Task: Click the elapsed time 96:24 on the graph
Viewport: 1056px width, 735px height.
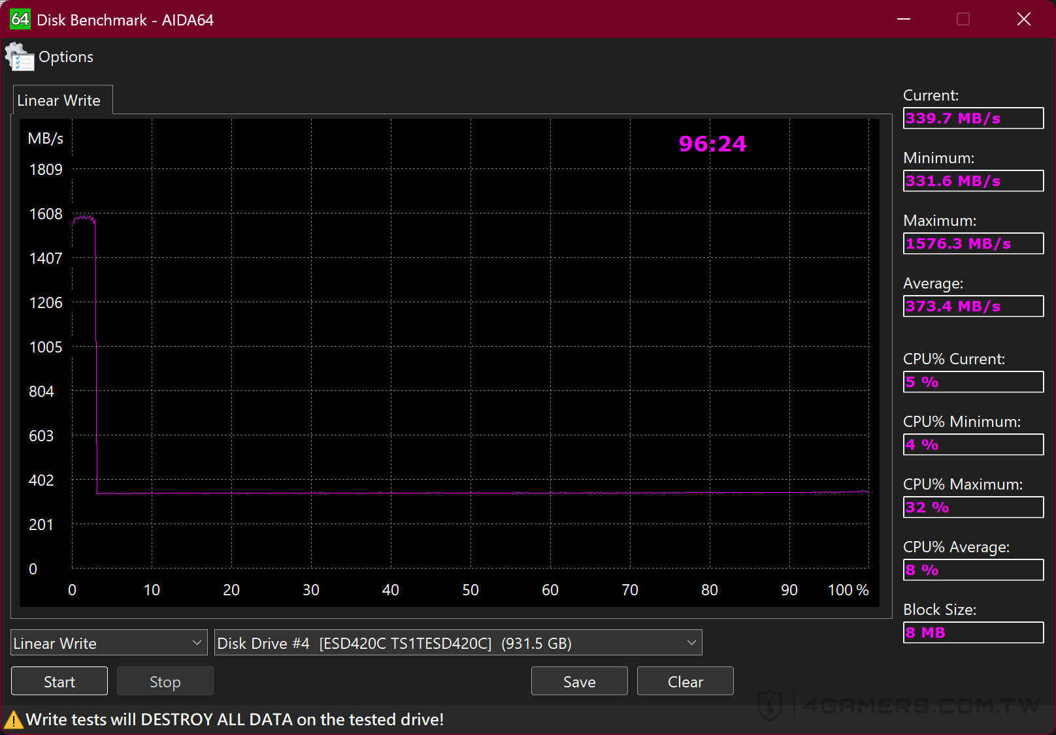Action: tap(711, 144)
